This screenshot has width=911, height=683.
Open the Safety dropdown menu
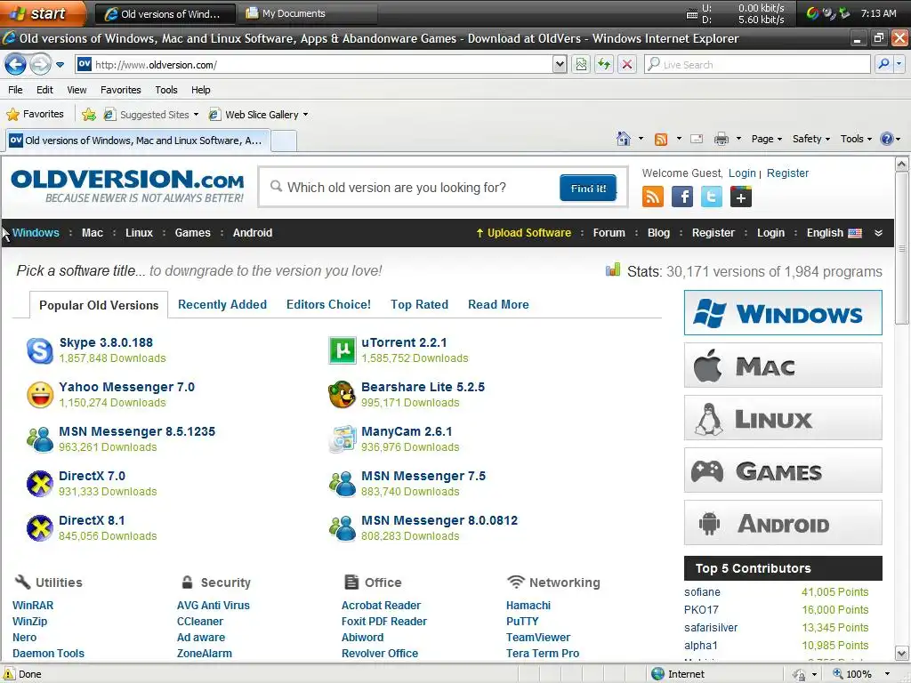tap(811, 139)
